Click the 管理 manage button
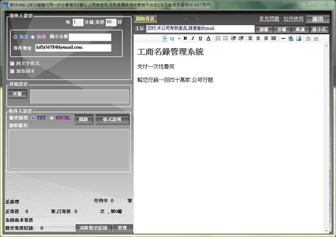 [x=122, y=228]
